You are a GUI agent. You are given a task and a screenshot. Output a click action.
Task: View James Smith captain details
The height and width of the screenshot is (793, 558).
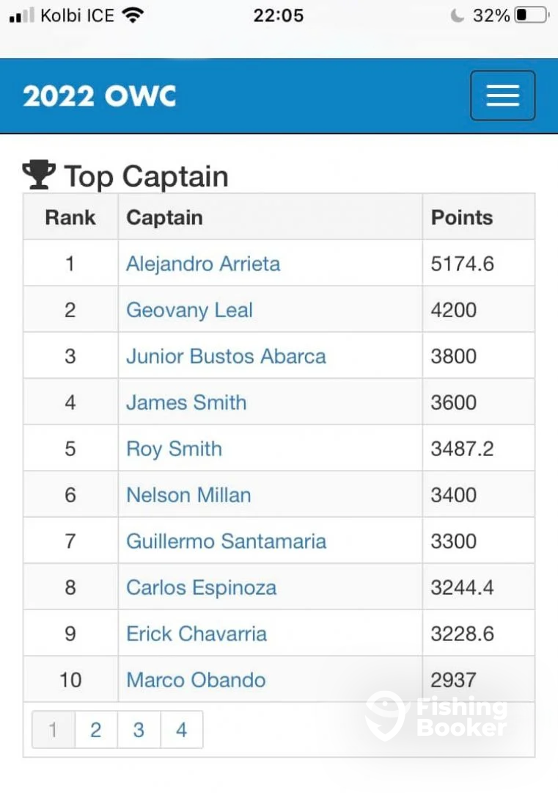point(186,402)
